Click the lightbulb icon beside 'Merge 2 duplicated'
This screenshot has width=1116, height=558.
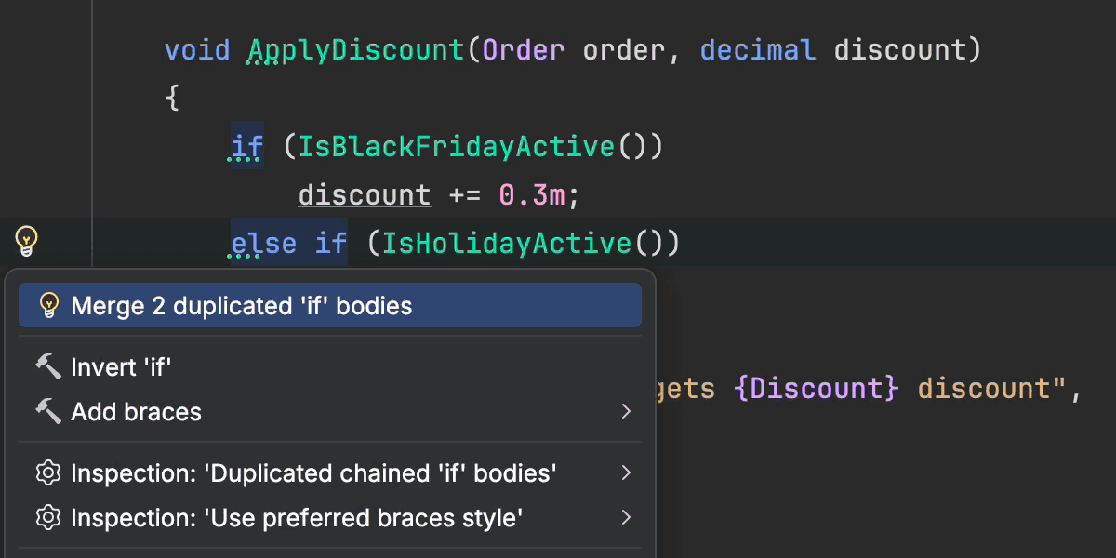point(48,305)
